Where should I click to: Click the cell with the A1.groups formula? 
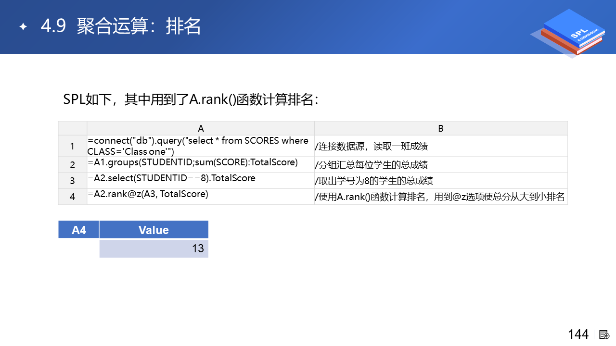coord(201,164)
